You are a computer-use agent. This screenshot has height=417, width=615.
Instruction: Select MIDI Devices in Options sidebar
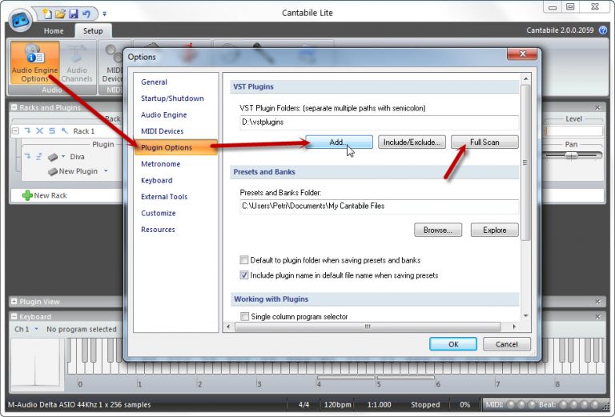[x=163, y=131]
